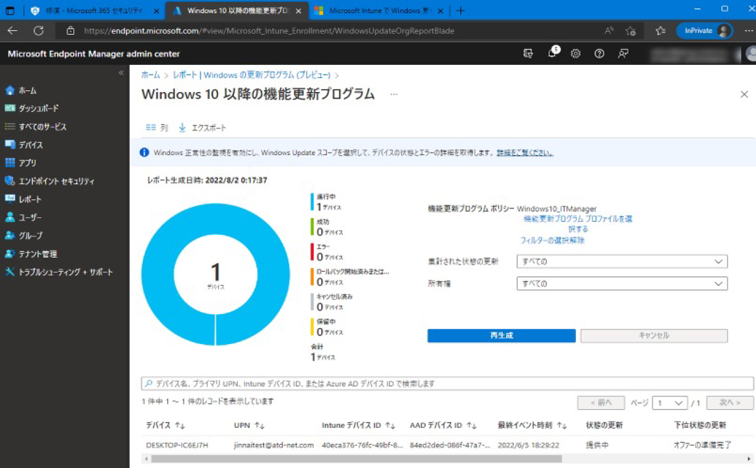The width and height of the screenshot is (756, 468).
Task: Click the エクスポート download button
Action: (203, 127)
